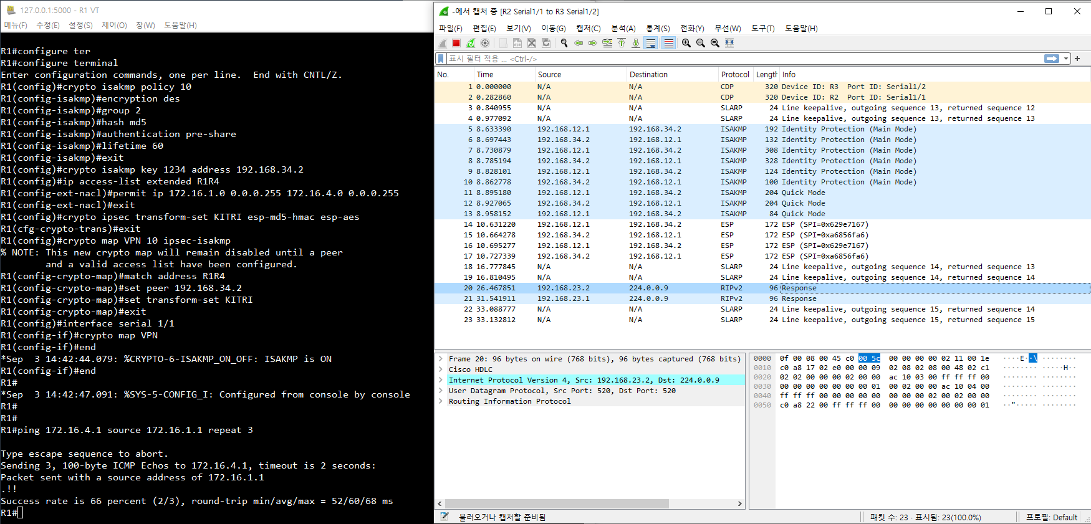Sort packets by the Source column

tap(580, 74)
